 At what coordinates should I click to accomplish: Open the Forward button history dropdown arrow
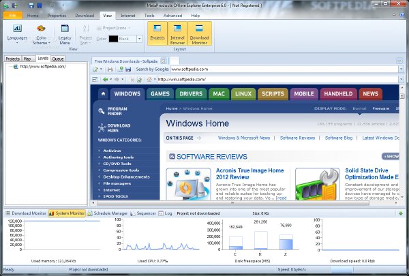(x=122, y=79)
